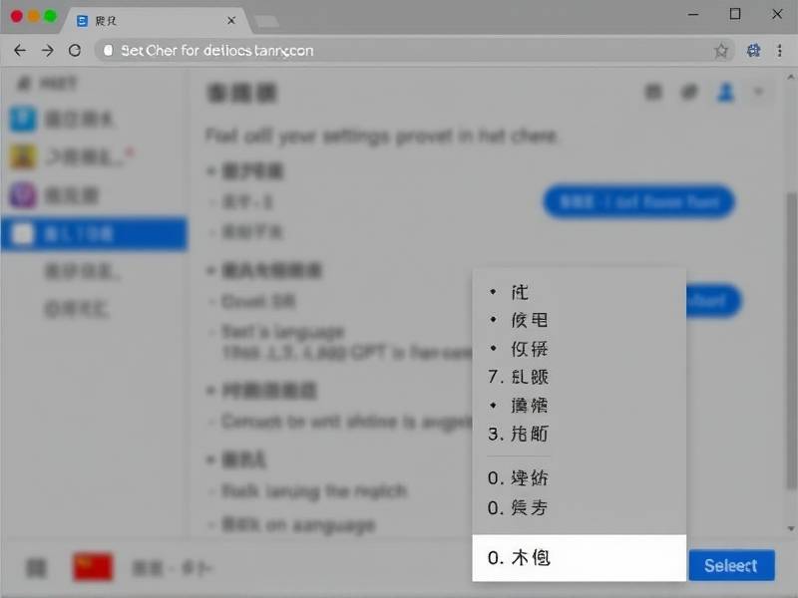Screen dimensions: 798x598
Task: Open the extensions icon beside the star
Action: [x=754, y=50]
